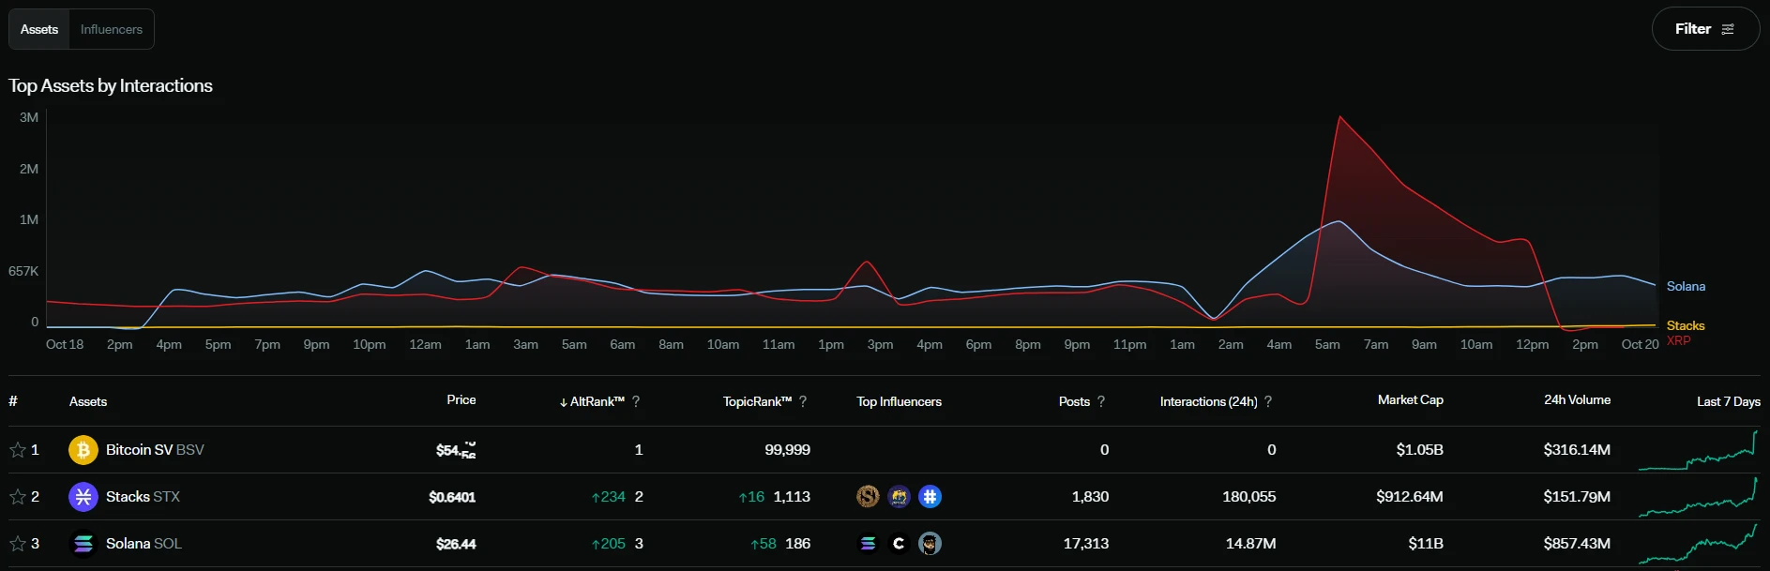This screenshot has height=571, width=1770.
Task: Open the Bitcoin SV BSV asset page
Action: pos(155,450)
